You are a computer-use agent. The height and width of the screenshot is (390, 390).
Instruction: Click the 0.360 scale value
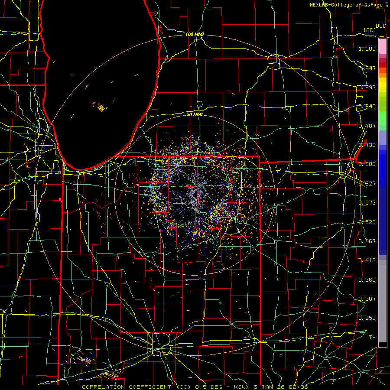(x=367, y=279)
